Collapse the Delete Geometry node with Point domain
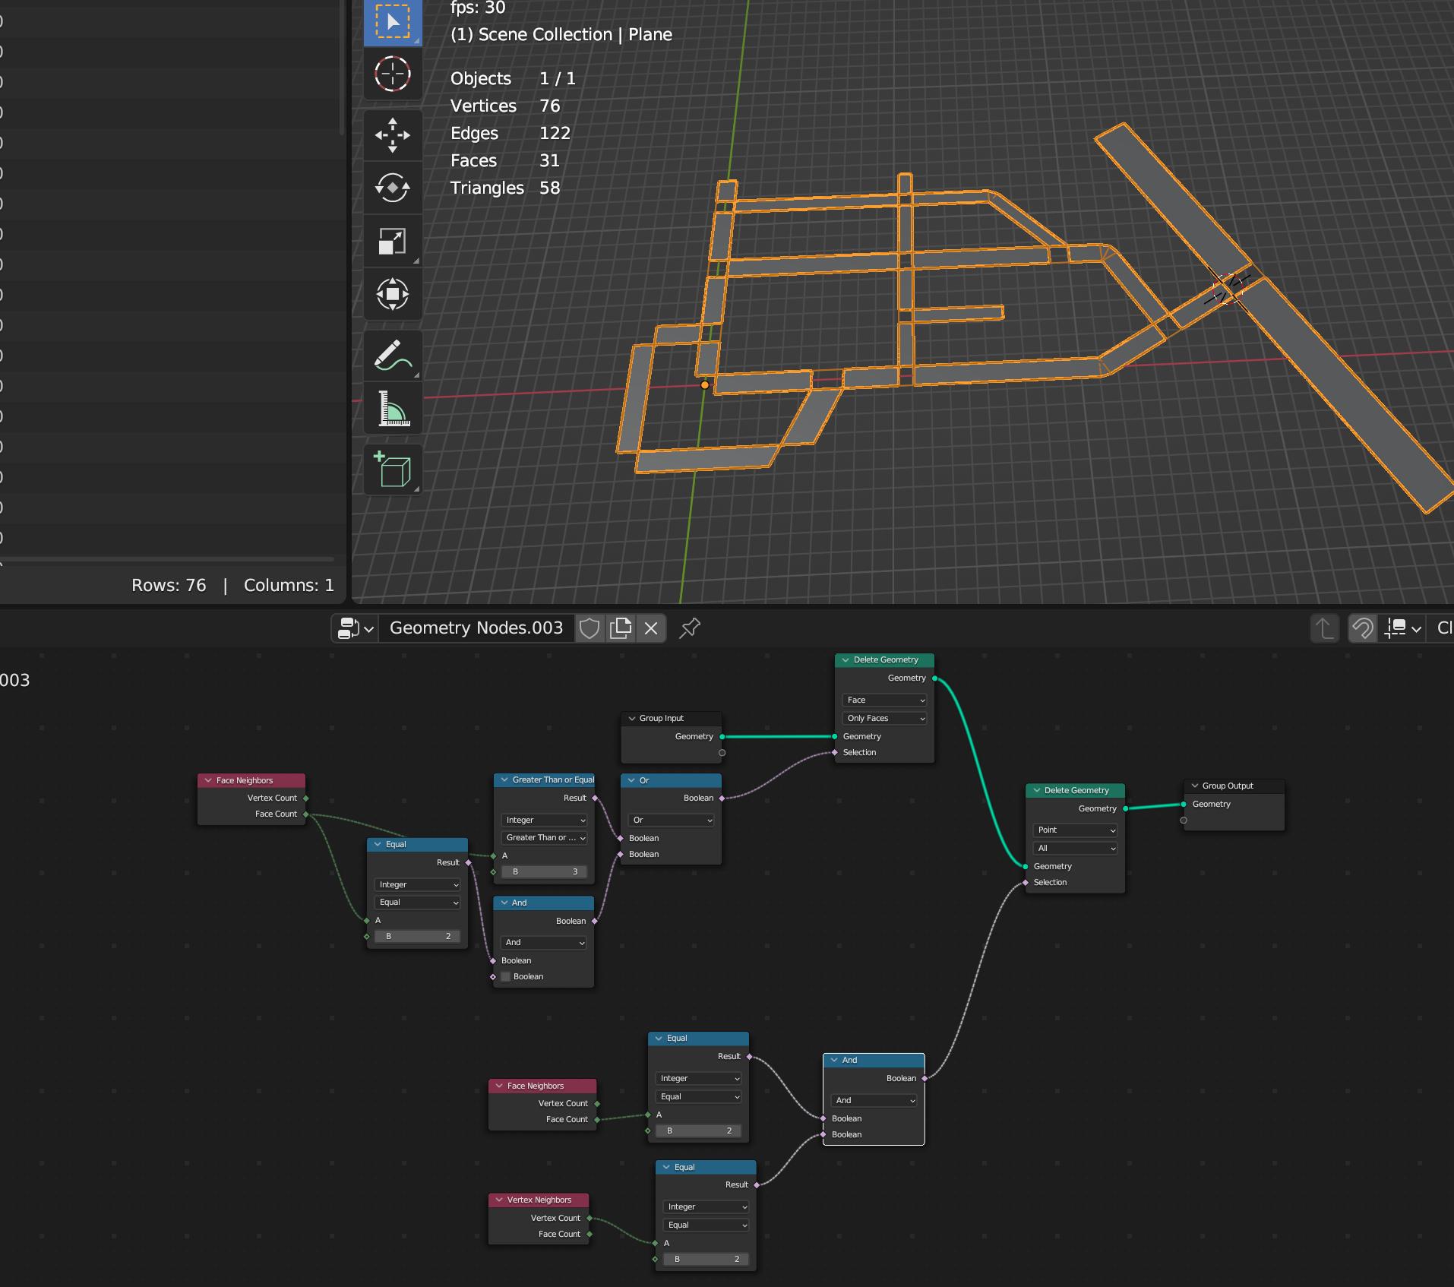 (x=1036, y=790)
